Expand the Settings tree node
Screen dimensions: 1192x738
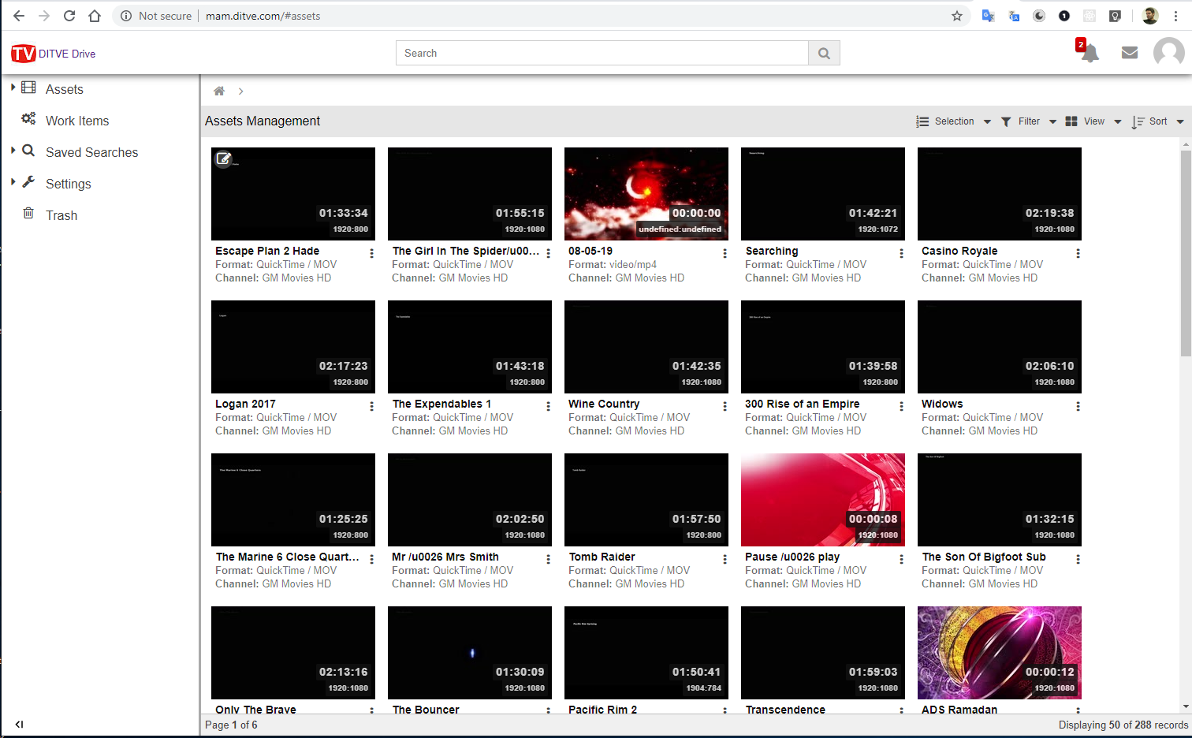(13, 181)
